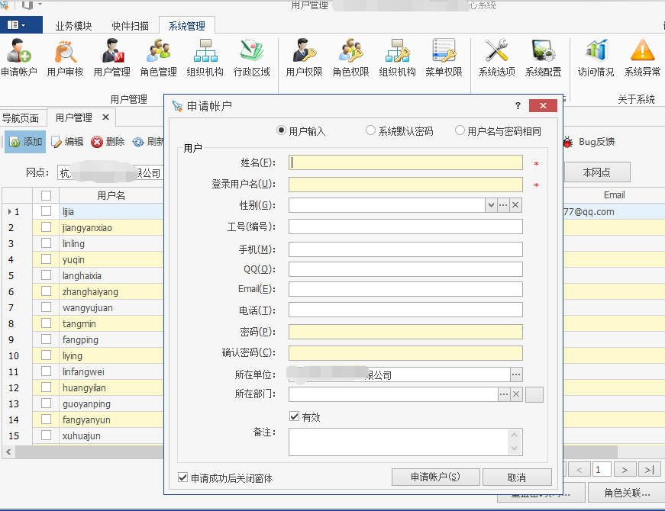Check the select-all checkbox in table header

[47, 195]
